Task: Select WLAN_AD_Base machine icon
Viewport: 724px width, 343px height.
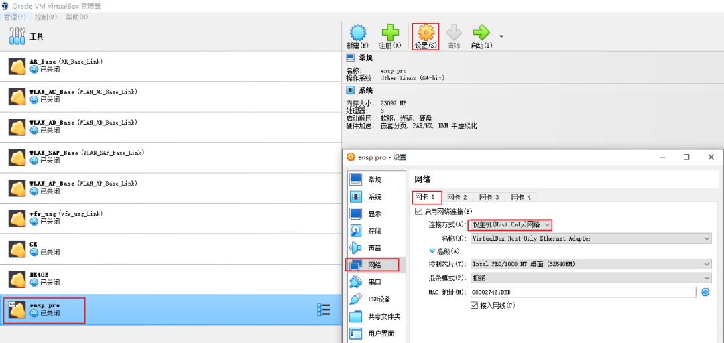Action: coord(17,127)
